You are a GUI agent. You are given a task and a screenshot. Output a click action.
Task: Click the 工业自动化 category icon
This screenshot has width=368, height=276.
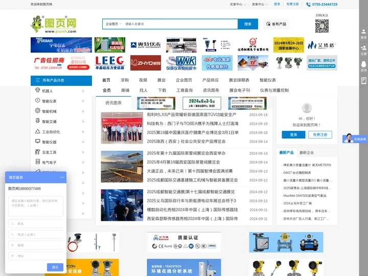(37, 131)
